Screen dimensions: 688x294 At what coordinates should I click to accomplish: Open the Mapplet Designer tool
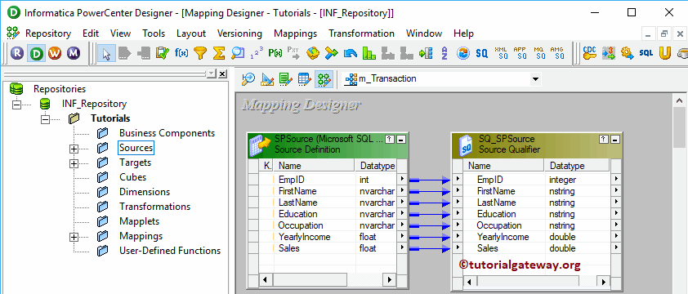[x=305, y=79]
